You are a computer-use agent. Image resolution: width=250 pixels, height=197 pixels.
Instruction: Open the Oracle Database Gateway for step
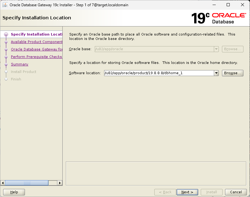[x=36, y=49]
